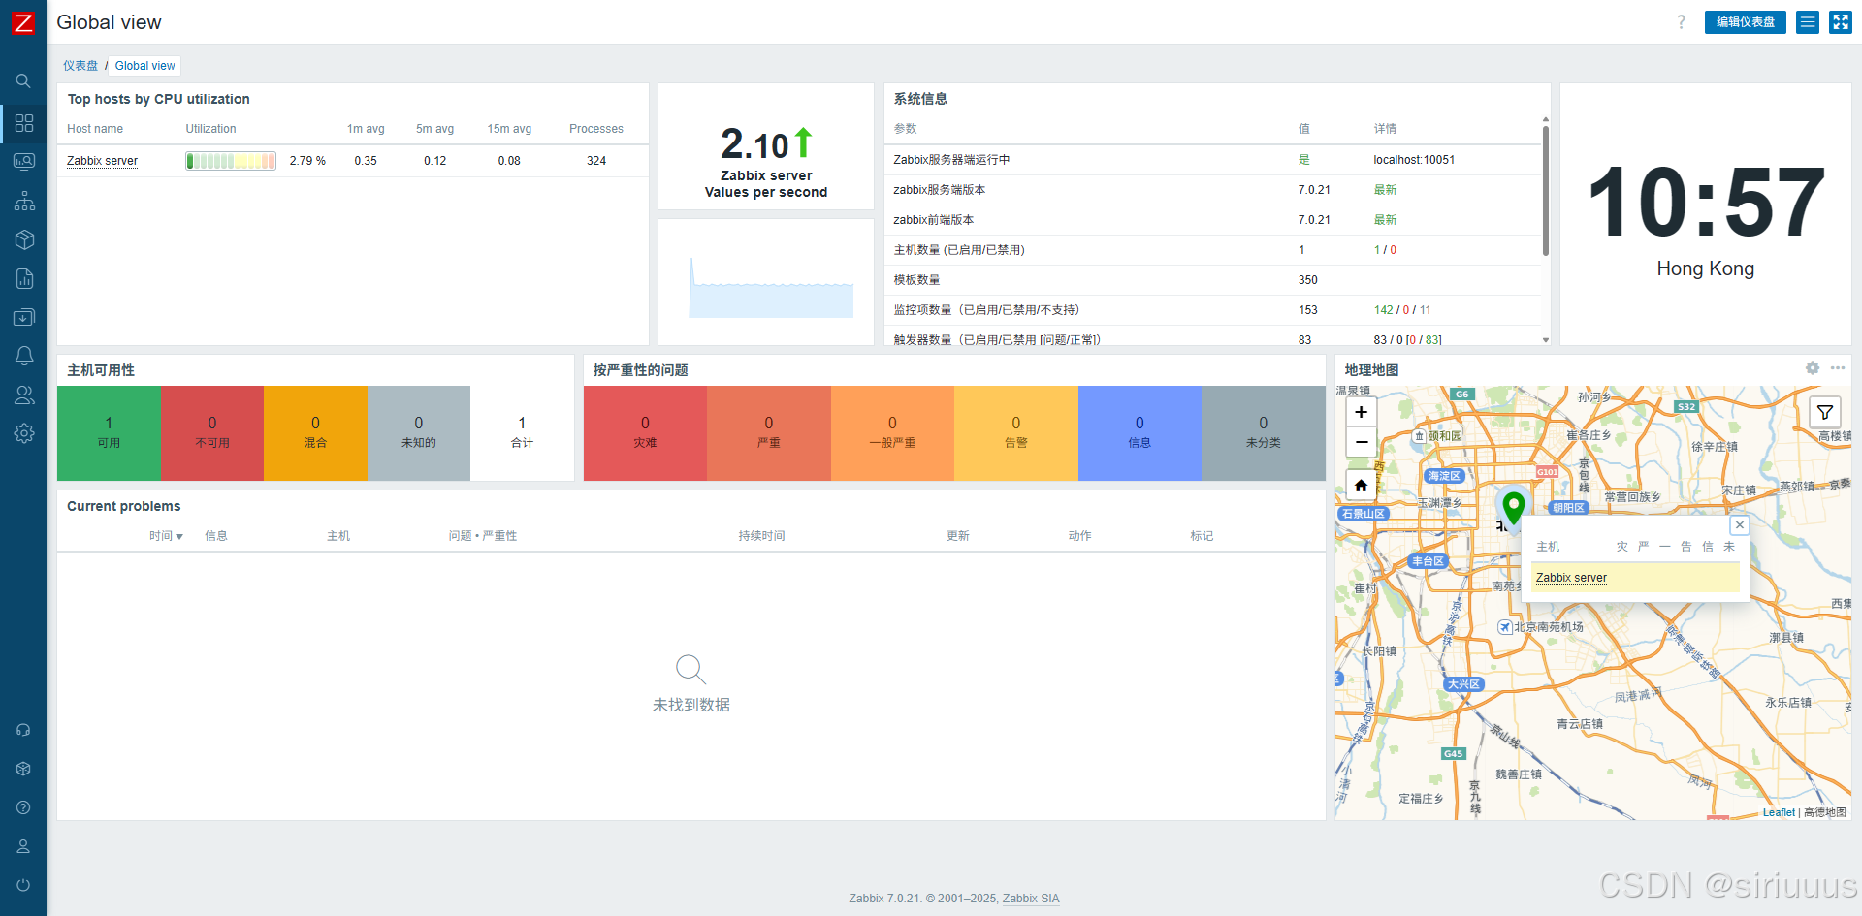Open the Reports sidebar icon
1862x916 pixels.
click(x=24, y=278)
